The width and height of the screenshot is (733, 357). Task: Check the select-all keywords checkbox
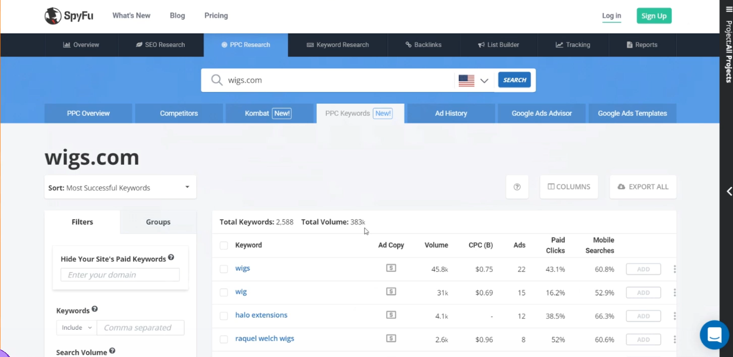click(x=224, y=245)
